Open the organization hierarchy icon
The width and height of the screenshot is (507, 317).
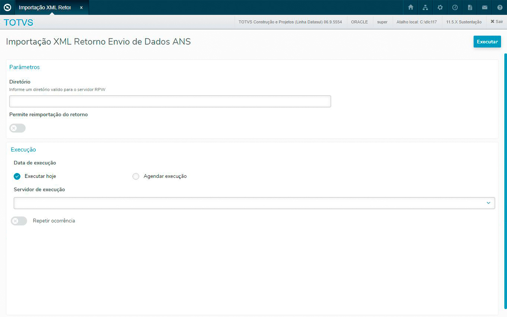(425, 7)
